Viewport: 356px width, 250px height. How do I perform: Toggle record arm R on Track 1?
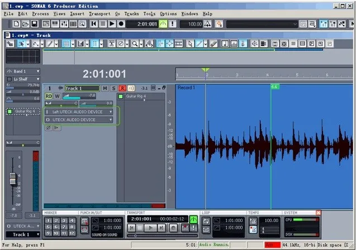pos(122,88)
